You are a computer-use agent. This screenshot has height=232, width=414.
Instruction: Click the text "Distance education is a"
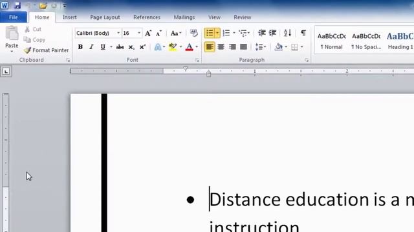pyautogui.click(x=305, y=199)
